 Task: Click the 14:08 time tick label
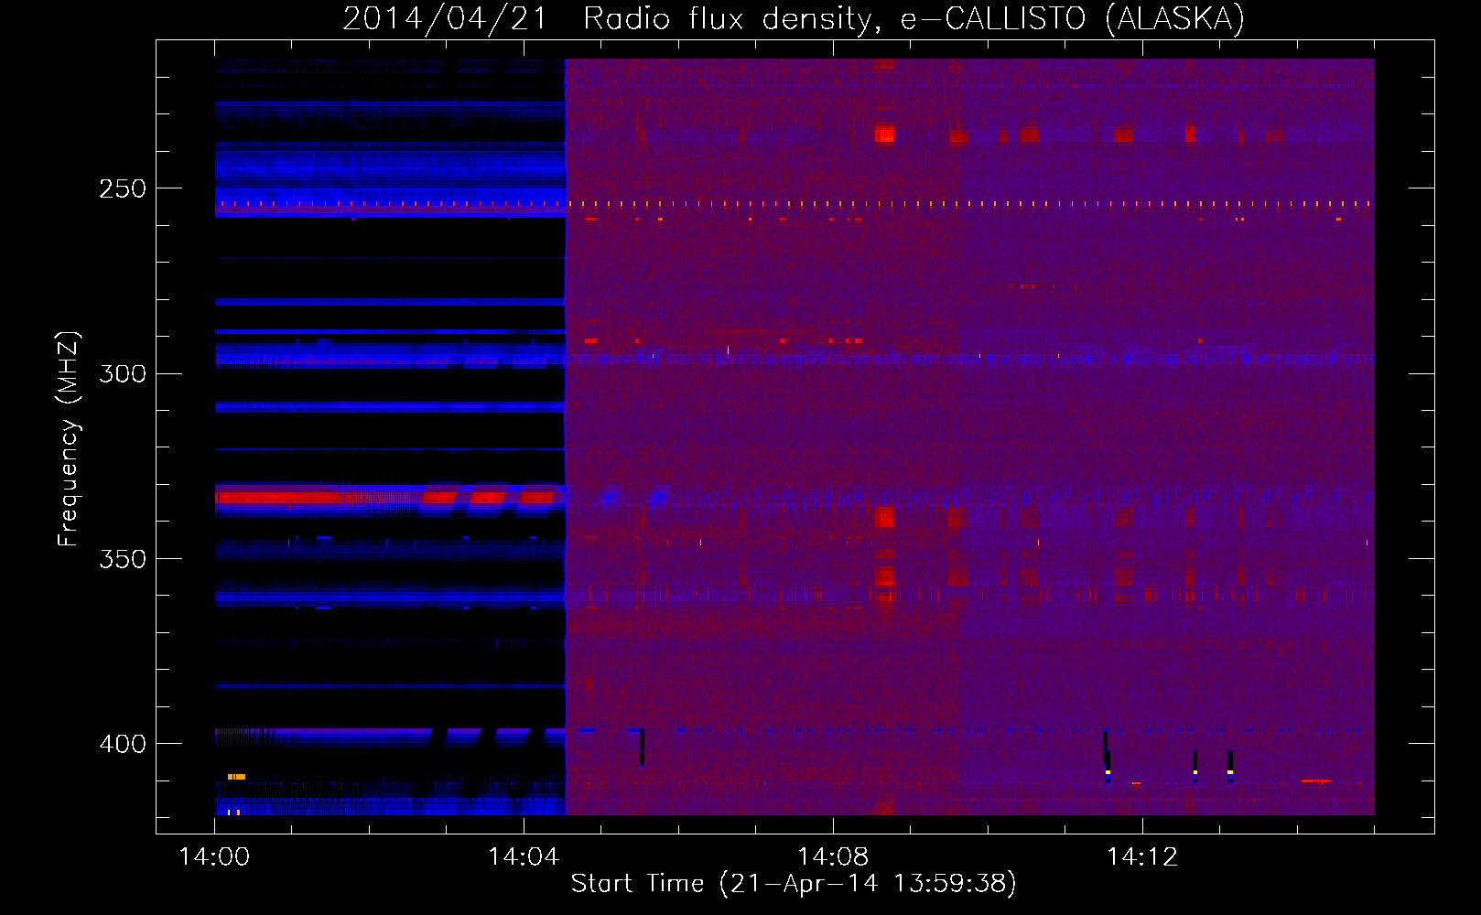[833, 856]
